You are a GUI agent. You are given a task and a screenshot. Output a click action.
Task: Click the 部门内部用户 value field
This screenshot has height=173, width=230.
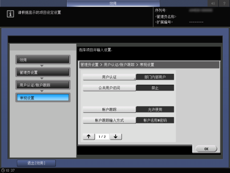pyautogui.click(x=155, y=77)
